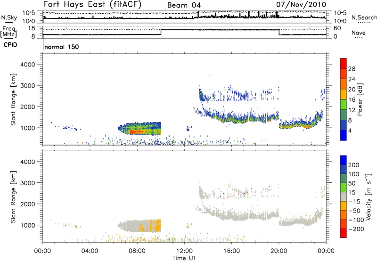Click the 'Fort Hays East (fitACF)' title

click(92, 4)
